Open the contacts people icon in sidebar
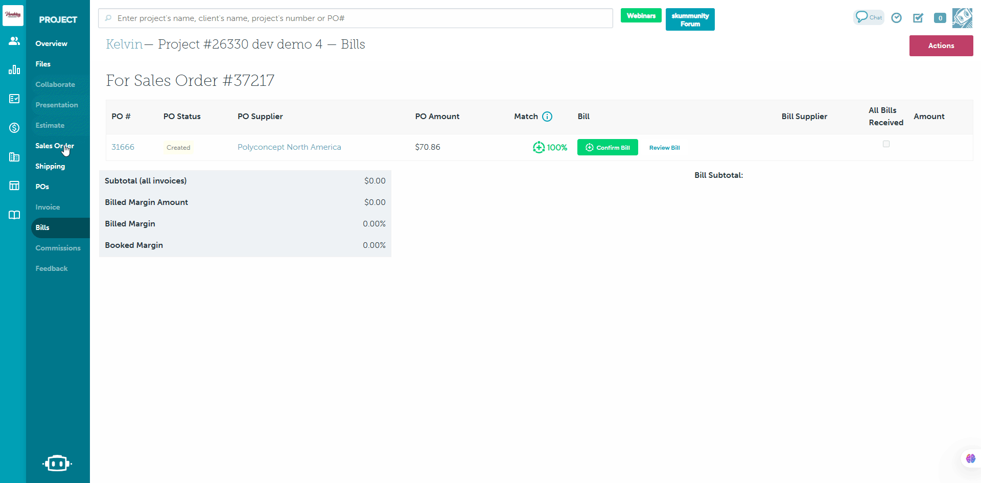The image size is (981, 483). pos(14,41)
